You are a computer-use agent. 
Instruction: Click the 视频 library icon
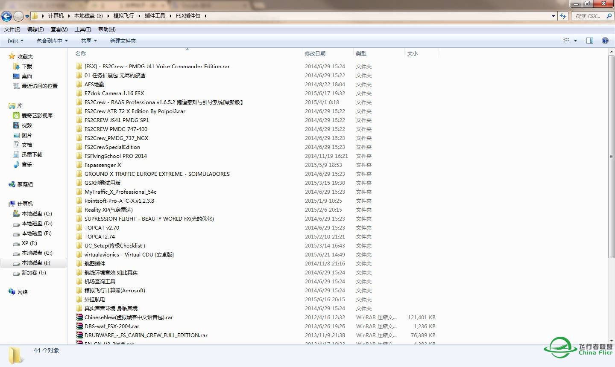point(16,125)
